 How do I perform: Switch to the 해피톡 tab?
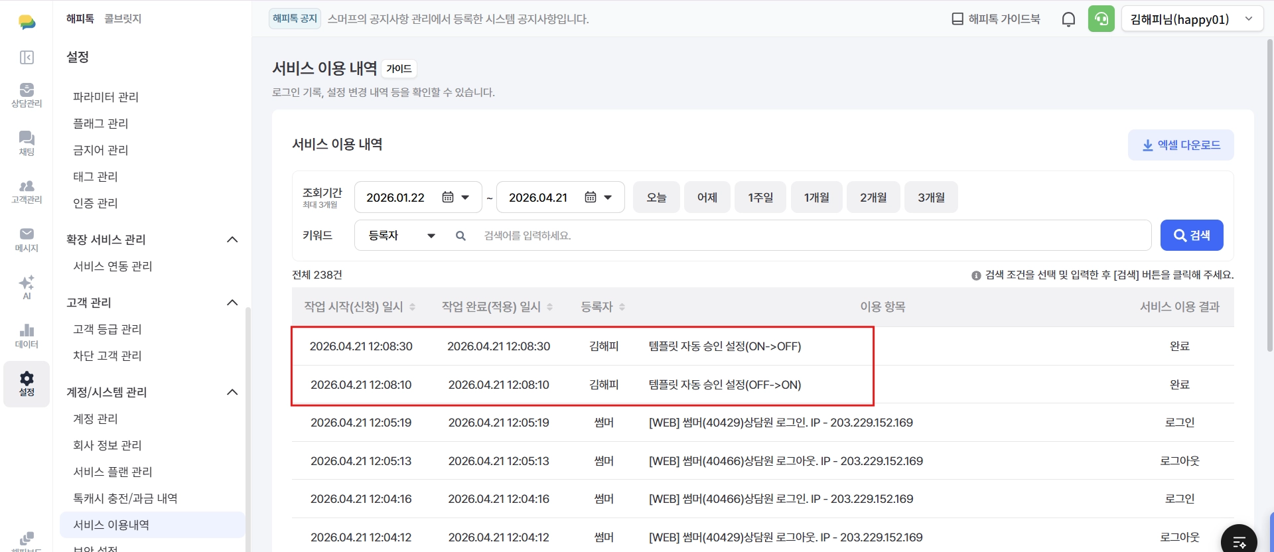coord(80,19)
